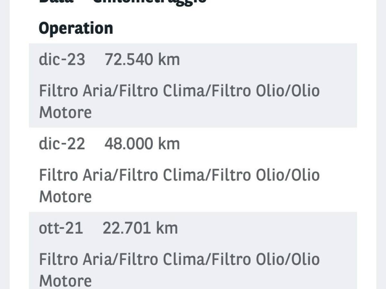Select the dic-22 service date
The image size is (386, 289).
62,144
